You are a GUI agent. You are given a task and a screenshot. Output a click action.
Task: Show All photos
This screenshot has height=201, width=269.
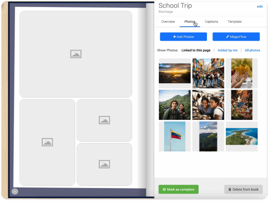pyautogui.click(x=252, y=50)
